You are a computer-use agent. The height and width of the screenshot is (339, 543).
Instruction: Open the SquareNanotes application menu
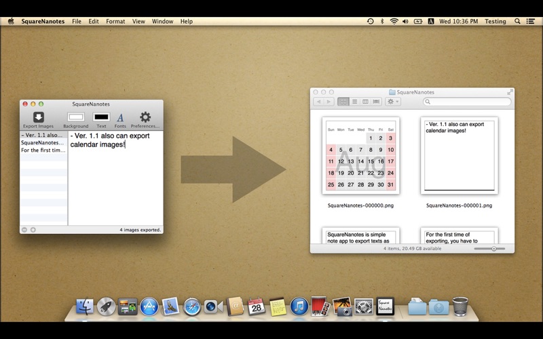tap(43, 21)
